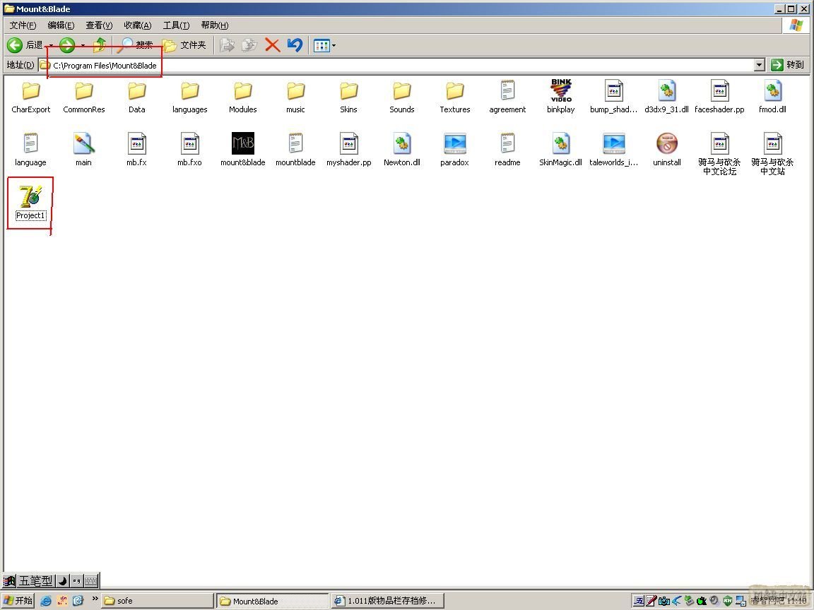Click the red Delete toolbar icon
Viewport: 814px width, 610px height.
pyautogui.click(x=272, y=45)
